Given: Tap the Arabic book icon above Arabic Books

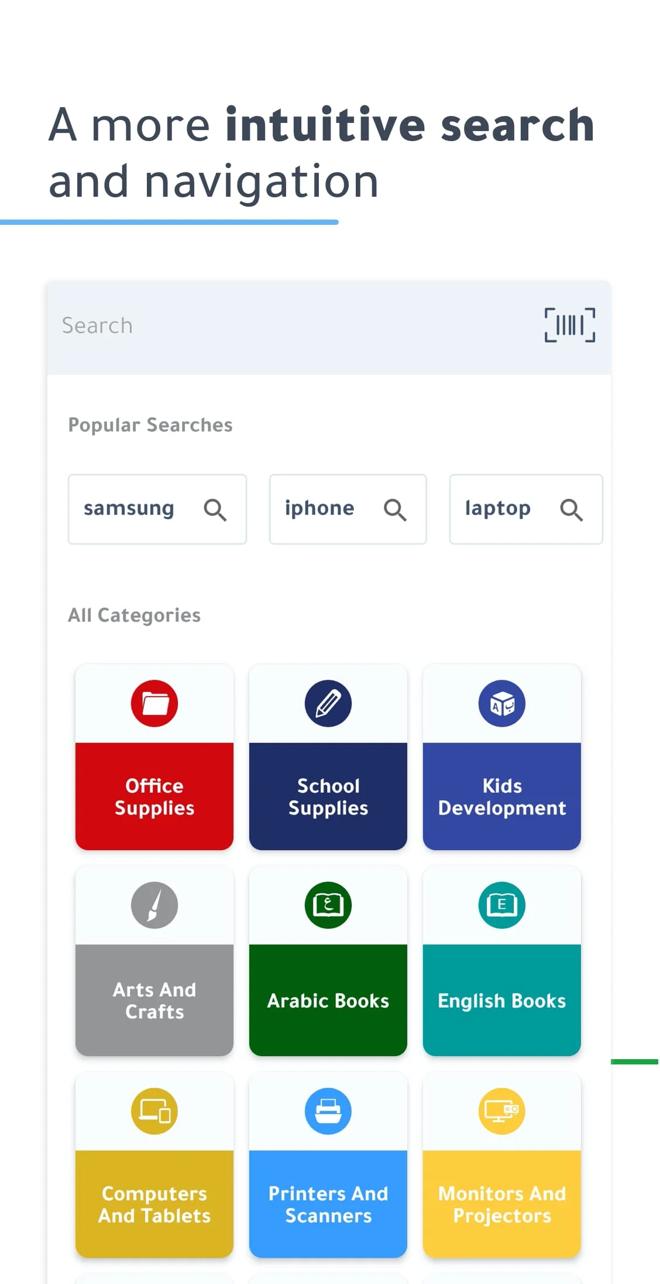Looking at the screenshot, I should pos(328,905).
